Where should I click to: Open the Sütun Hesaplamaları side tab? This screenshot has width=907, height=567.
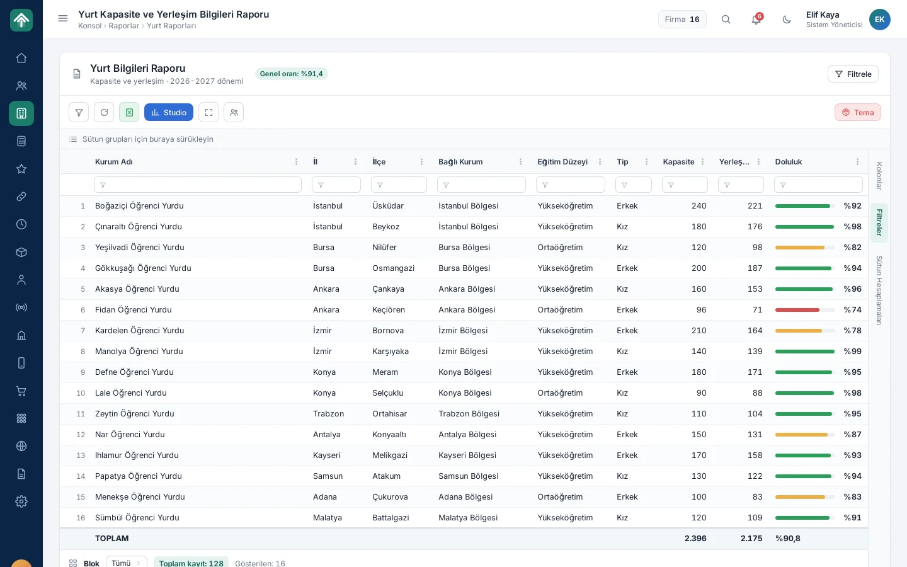click(x=879, y=290)
